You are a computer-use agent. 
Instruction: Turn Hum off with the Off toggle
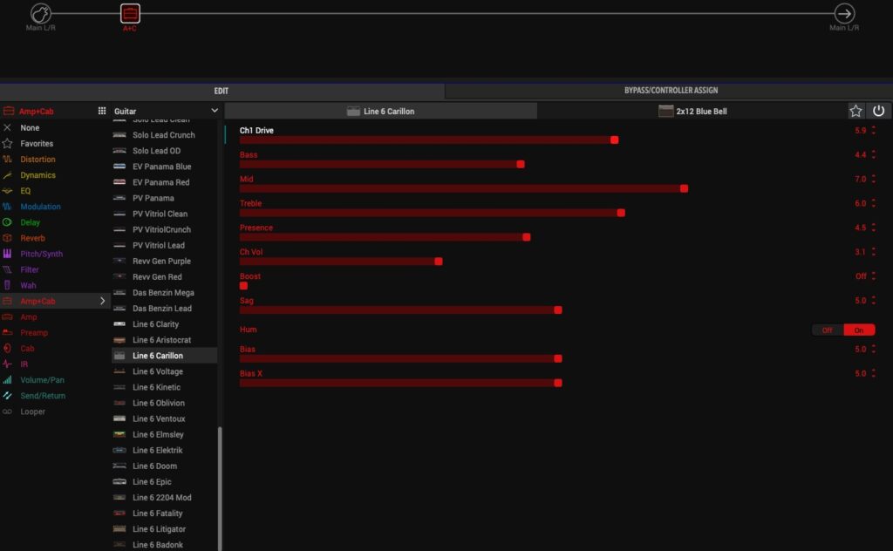827,330
